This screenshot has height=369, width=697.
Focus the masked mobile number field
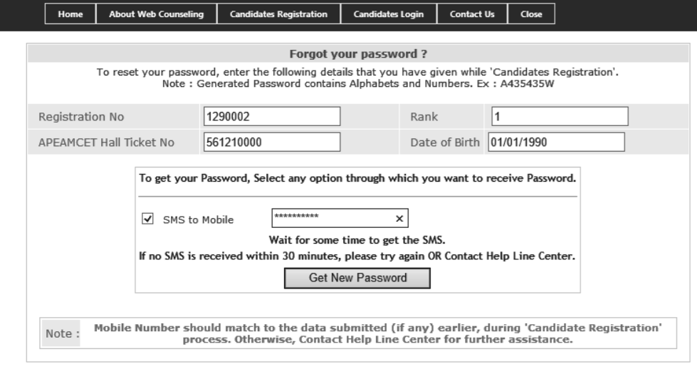click(x=332, y=217)
